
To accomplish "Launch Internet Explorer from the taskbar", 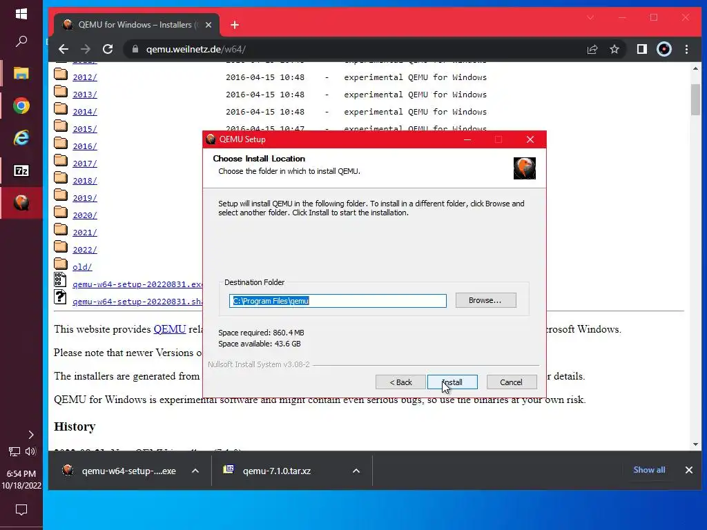I will (x=21, y=138).
